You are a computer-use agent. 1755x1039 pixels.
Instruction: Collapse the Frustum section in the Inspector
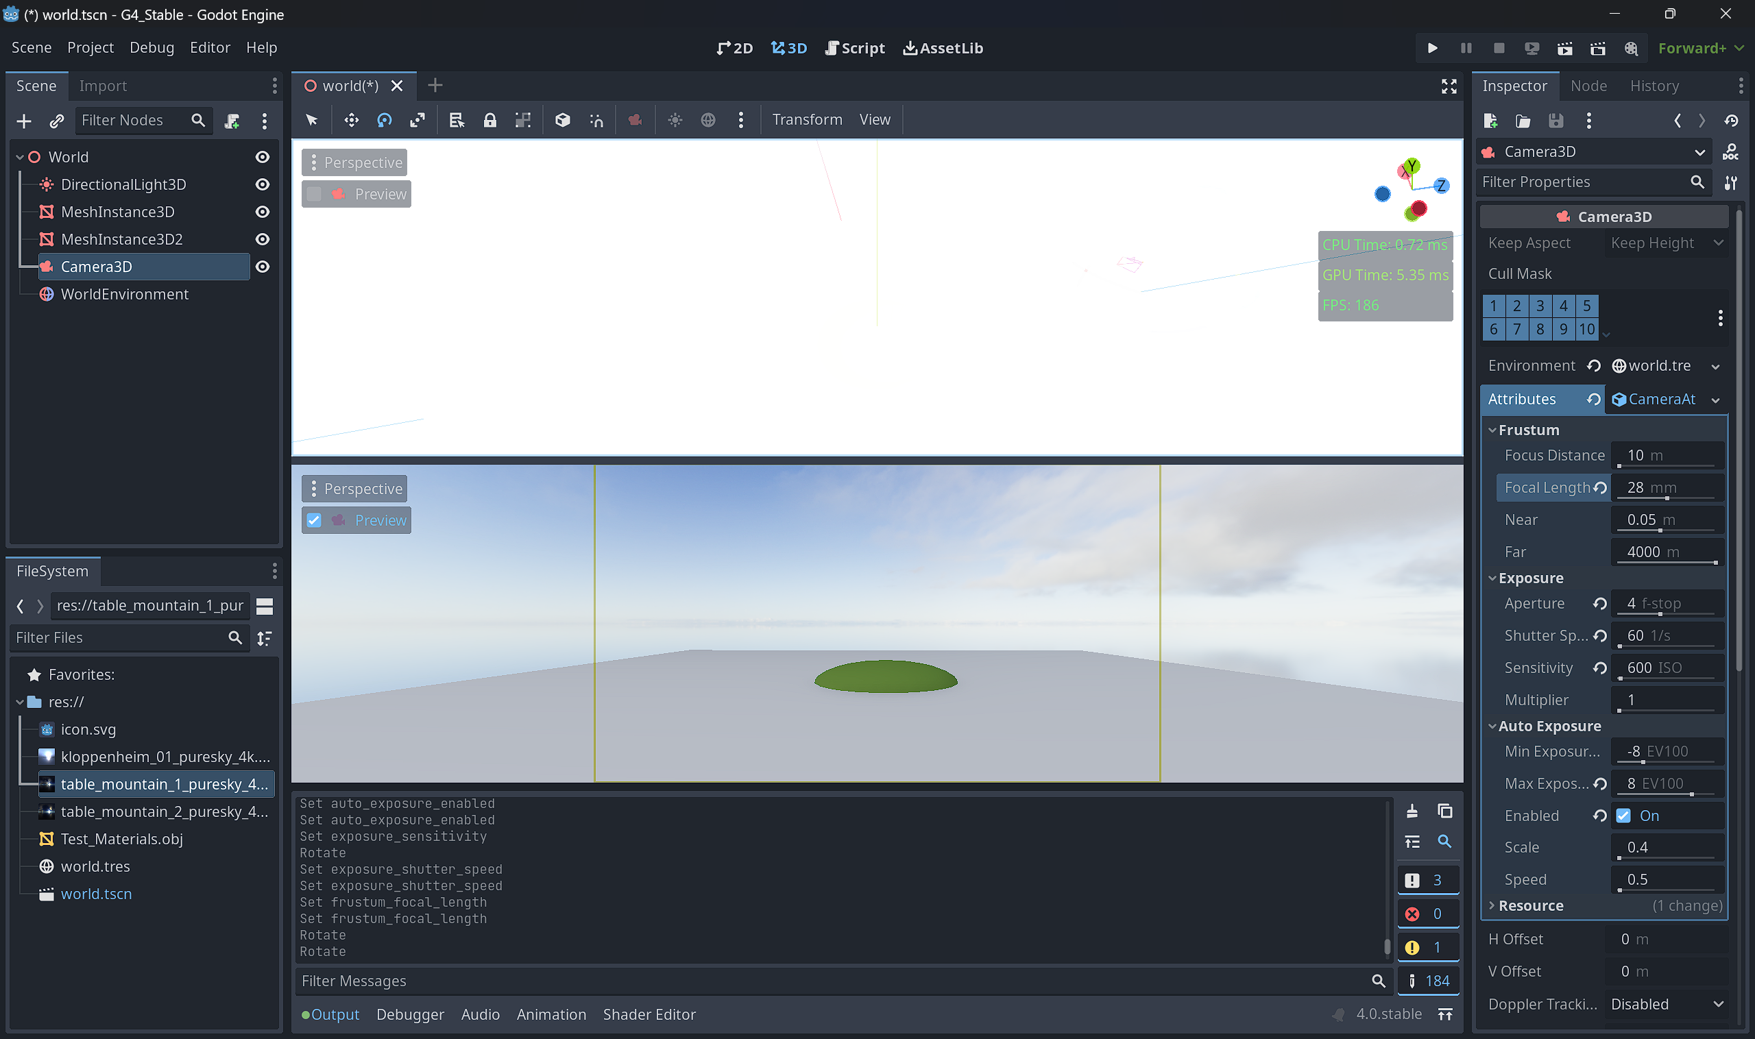(1492, 429)
